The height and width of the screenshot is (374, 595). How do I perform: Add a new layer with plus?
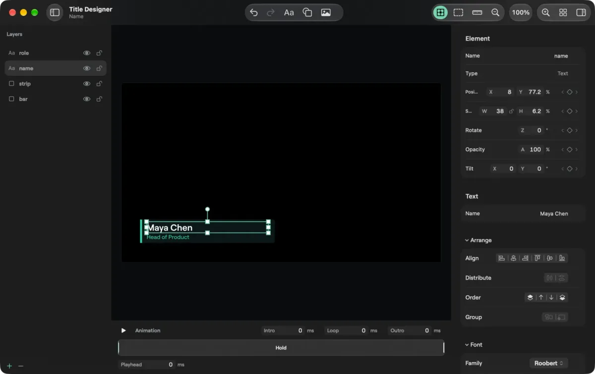coord(9,366)
